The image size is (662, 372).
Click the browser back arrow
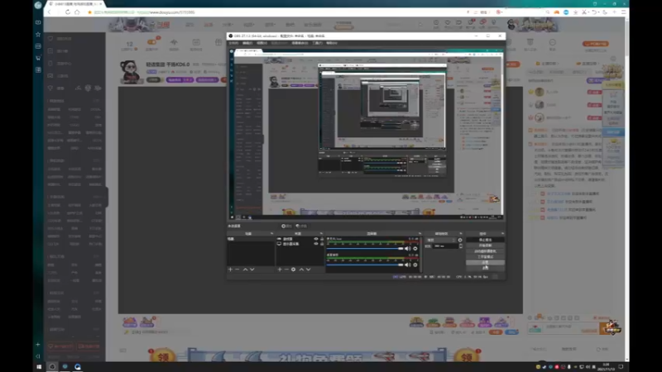pos(50,12)
